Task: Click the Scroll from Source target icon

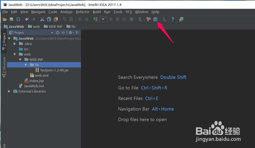Action: pyautogui.click(x=58, y=33)
